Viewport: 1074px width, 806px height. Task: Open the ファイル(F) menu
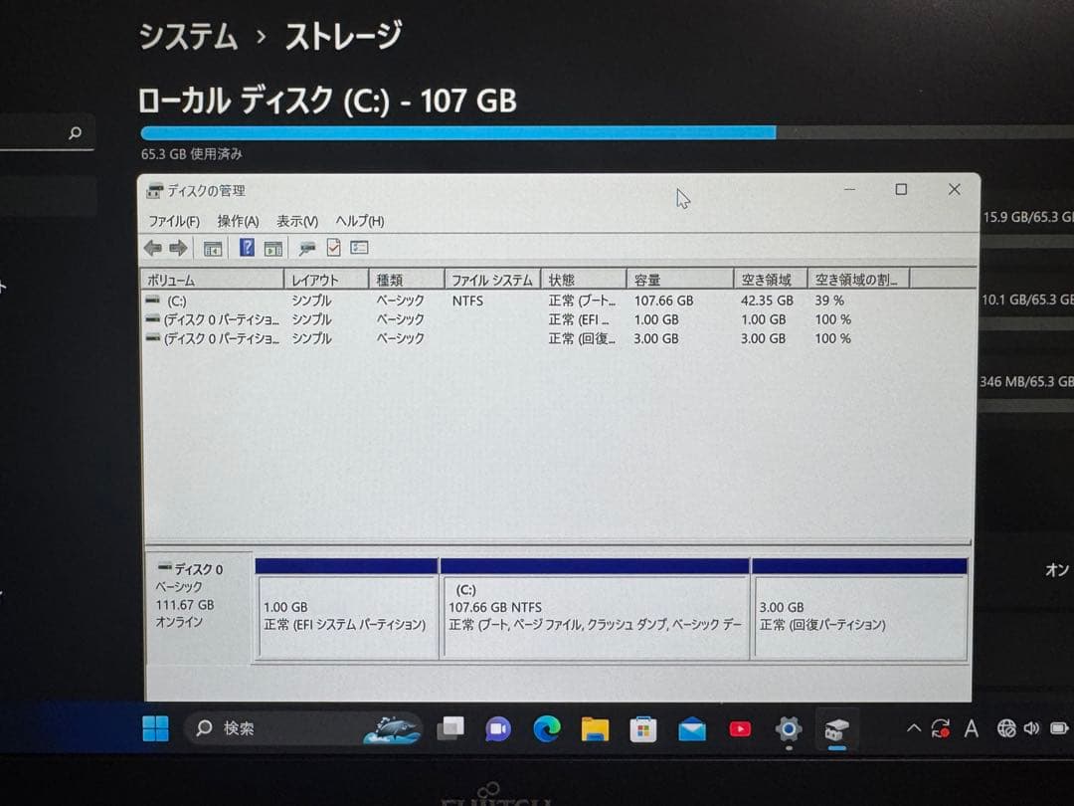tap(176, 221)
